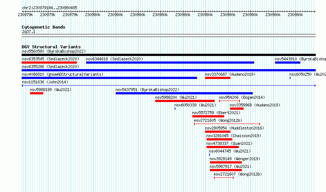The width and height of the screenshot is (326, 192).
Task: Click the thin blue nsv1151636 line
Action: click(x=168, y=86)
